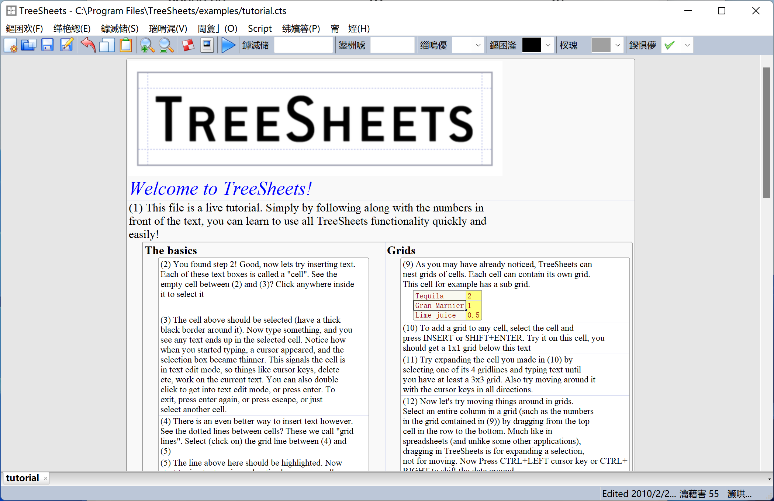This screenshot has width=774, height=501.
Task: Click the add image toolbar icon
Action: [x=207, y=45]
